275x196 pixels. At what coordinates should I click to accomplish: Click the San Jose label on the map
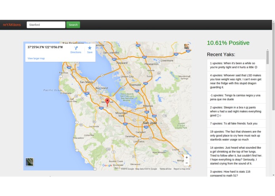[x=150, y=123]
